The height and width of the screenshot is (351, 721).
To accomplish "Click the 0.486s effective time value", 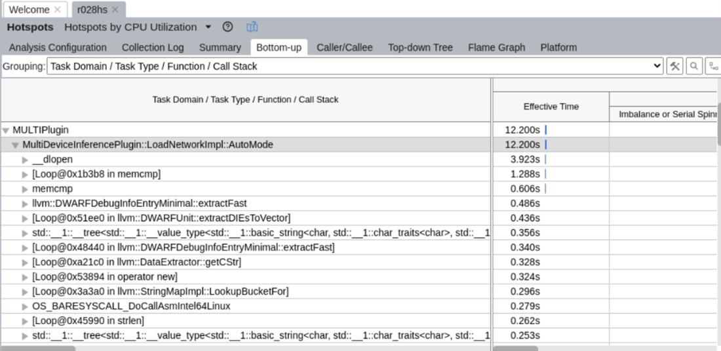I will 525,204.
